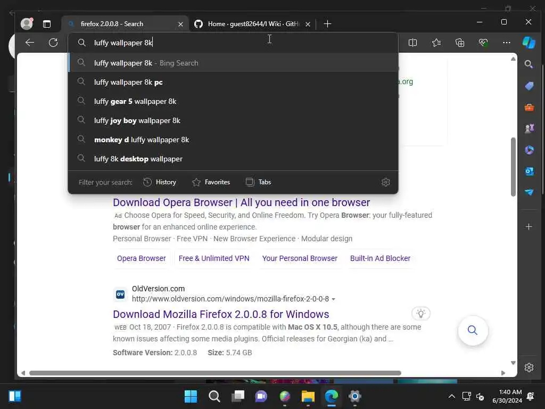545x409 pixels.
Task: Click scroll up arrow on vertical scrollbar
Action: [x=513, y=59]
